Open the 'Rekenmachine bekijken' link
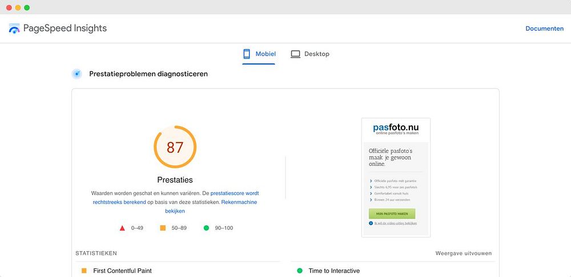 pyautogui.click(x=211, y=206)
